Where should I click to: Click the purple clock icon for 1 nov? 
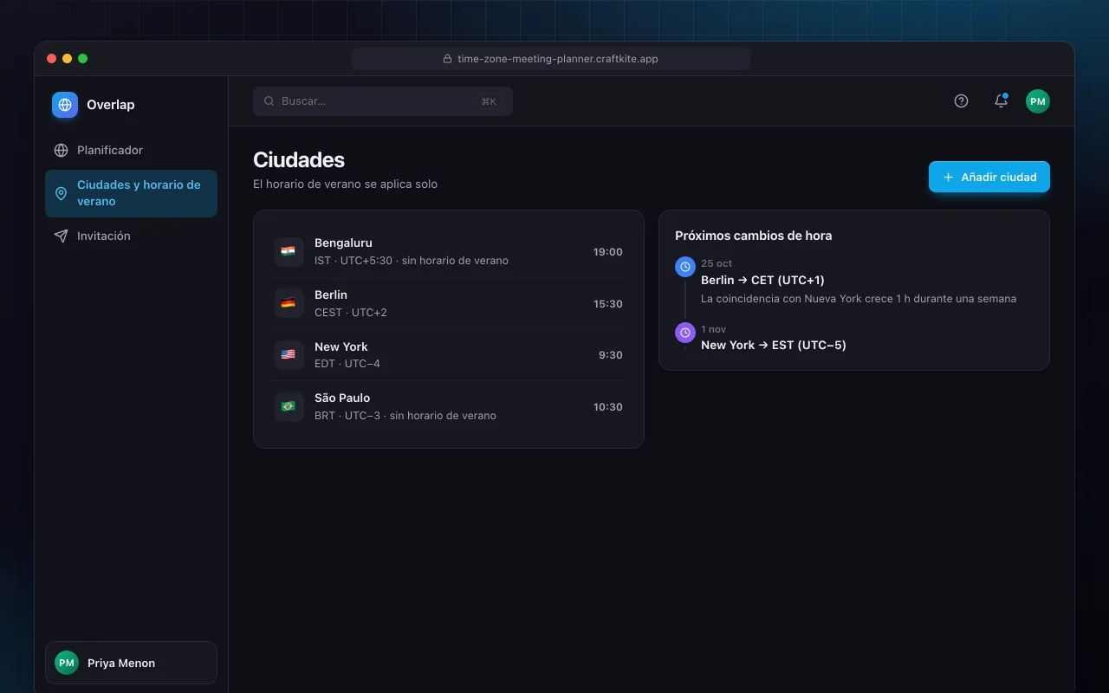coord(685,333)
